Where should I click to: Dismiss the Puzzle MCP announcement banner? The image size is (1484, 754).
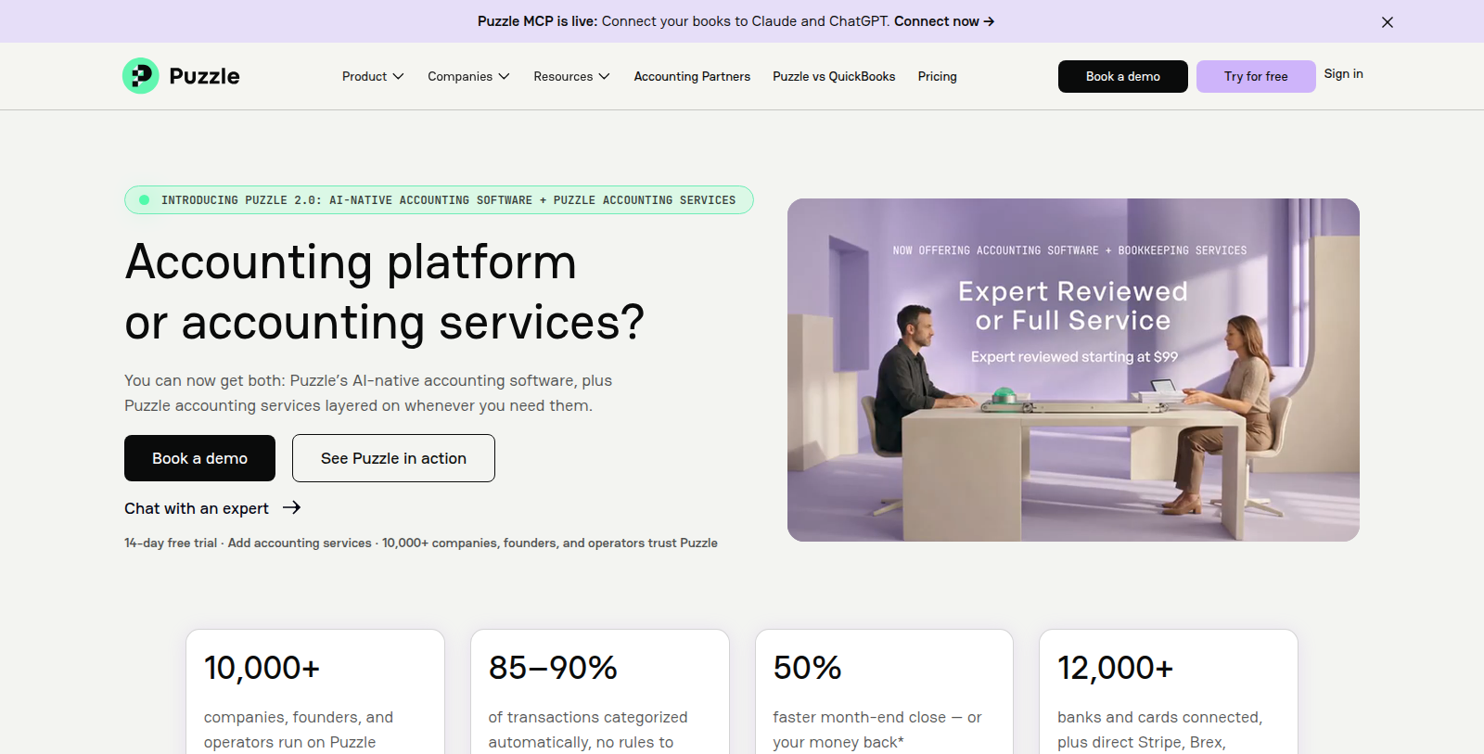pos(1388,22)
